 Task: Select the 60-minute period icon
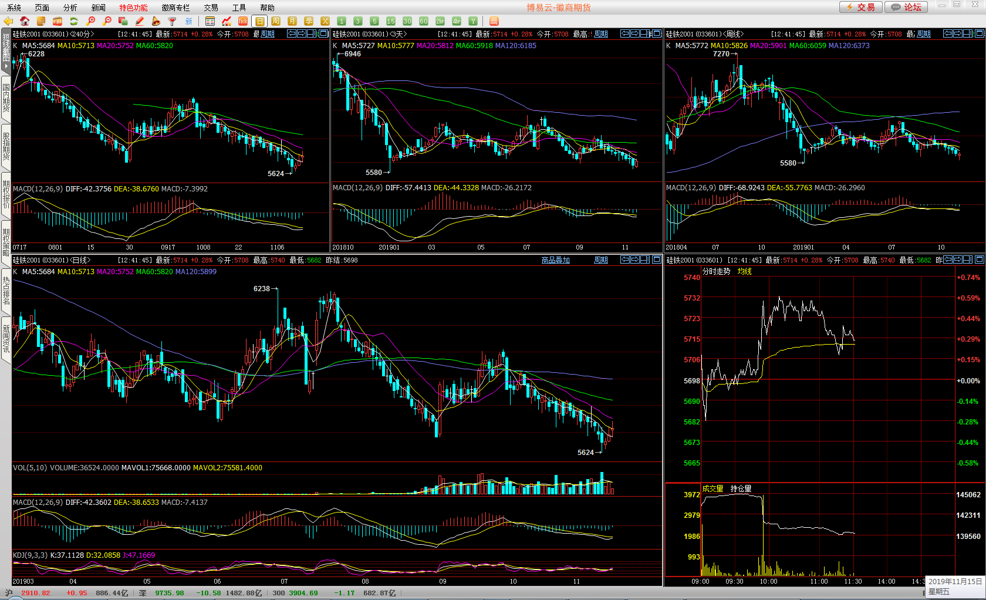pos(424,21)
